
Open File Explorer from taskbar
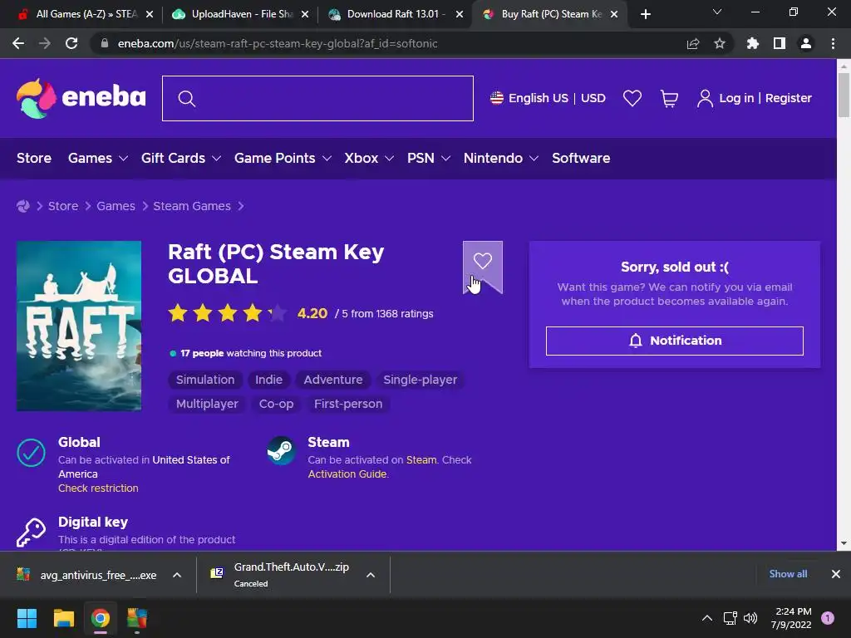pyautogui.click(x=63, y=618)
